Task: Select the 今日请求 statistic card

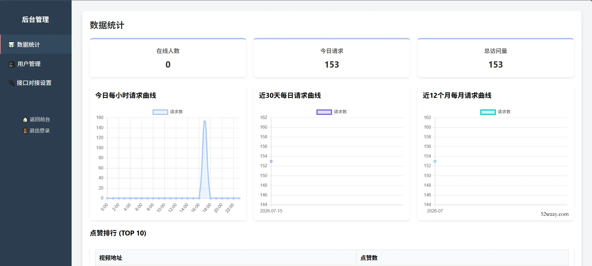Action: point(332,58)
